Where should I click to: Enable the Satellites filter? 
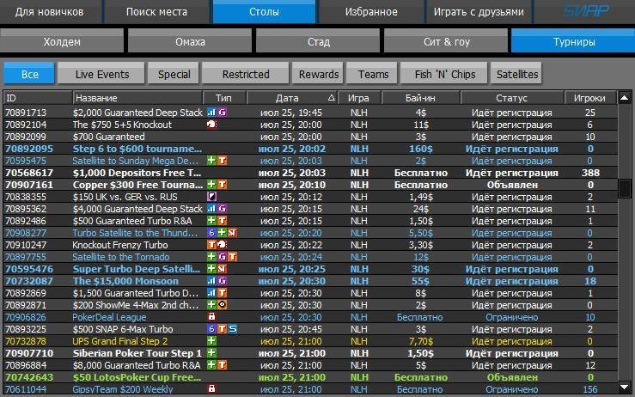517,74
